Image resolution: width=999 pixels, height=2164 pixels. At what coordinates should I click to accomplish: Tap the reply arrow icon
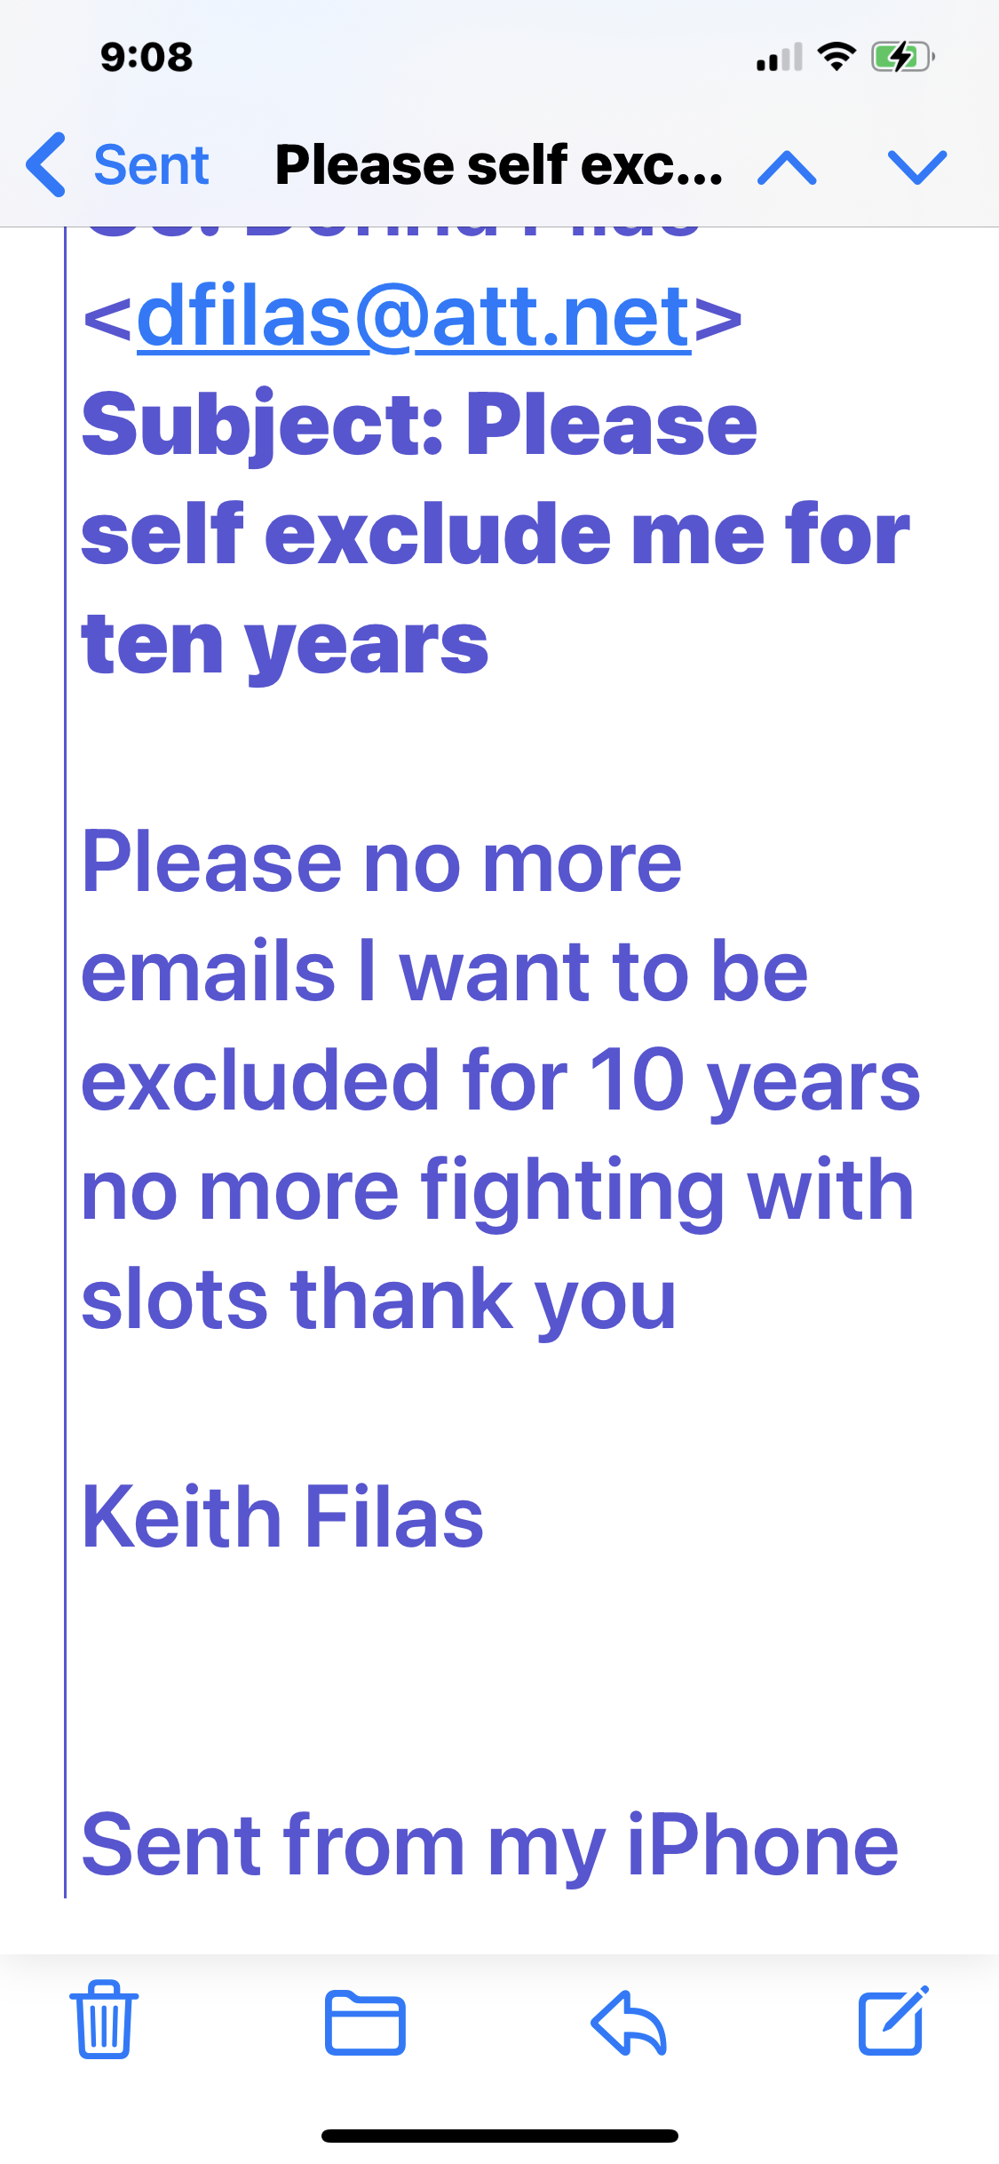tap(629, 2023)
